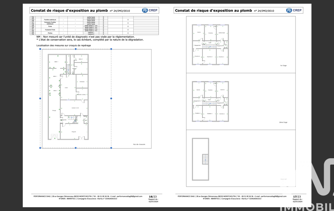Click the middle-right selection handle
The width and height of the screenshot is (334, 211).
(x=111, y=98)
